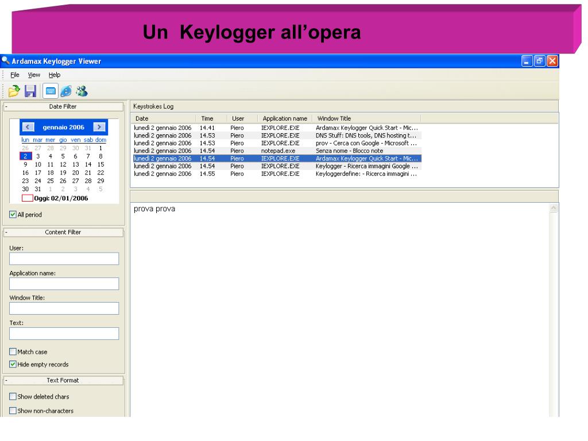This screenshot has height=441, width=588.
Task: Sort by Window Title column header
Action: point(367,118)
